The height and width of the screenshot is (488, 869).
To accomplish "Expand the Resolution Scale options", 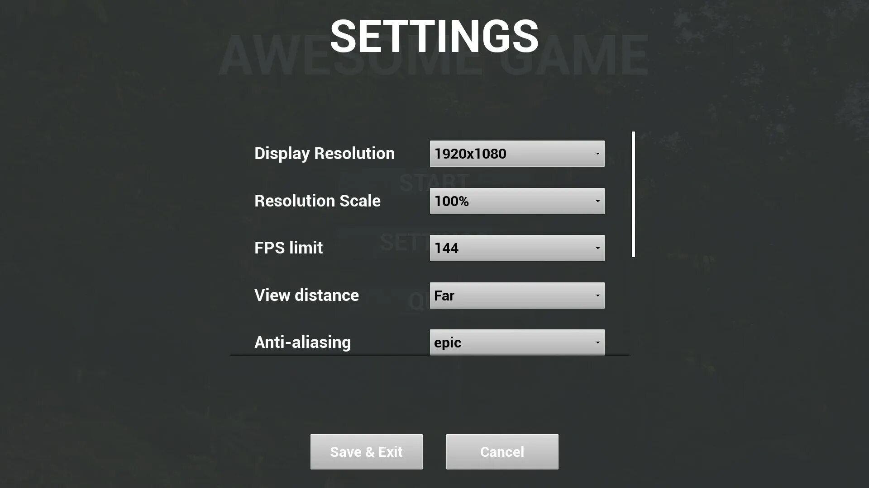I will click(597, 201).
